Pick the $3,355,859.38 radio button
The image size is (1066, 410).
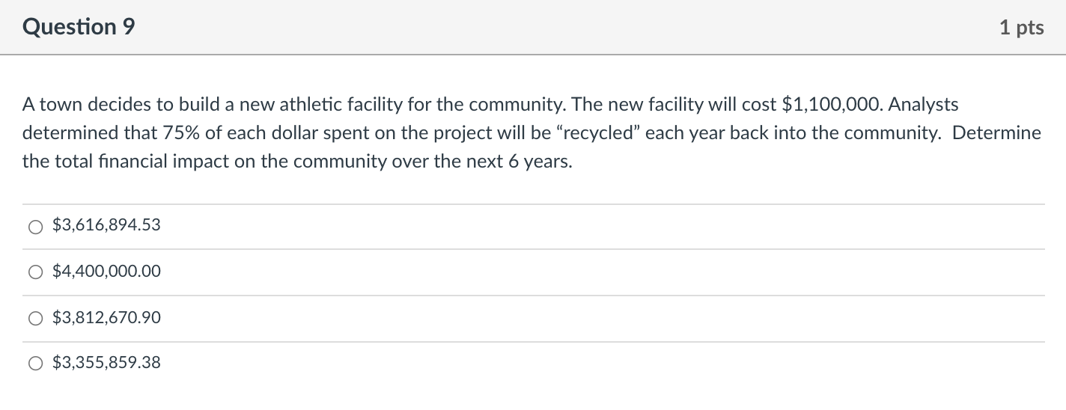click(x=36, y=364)
